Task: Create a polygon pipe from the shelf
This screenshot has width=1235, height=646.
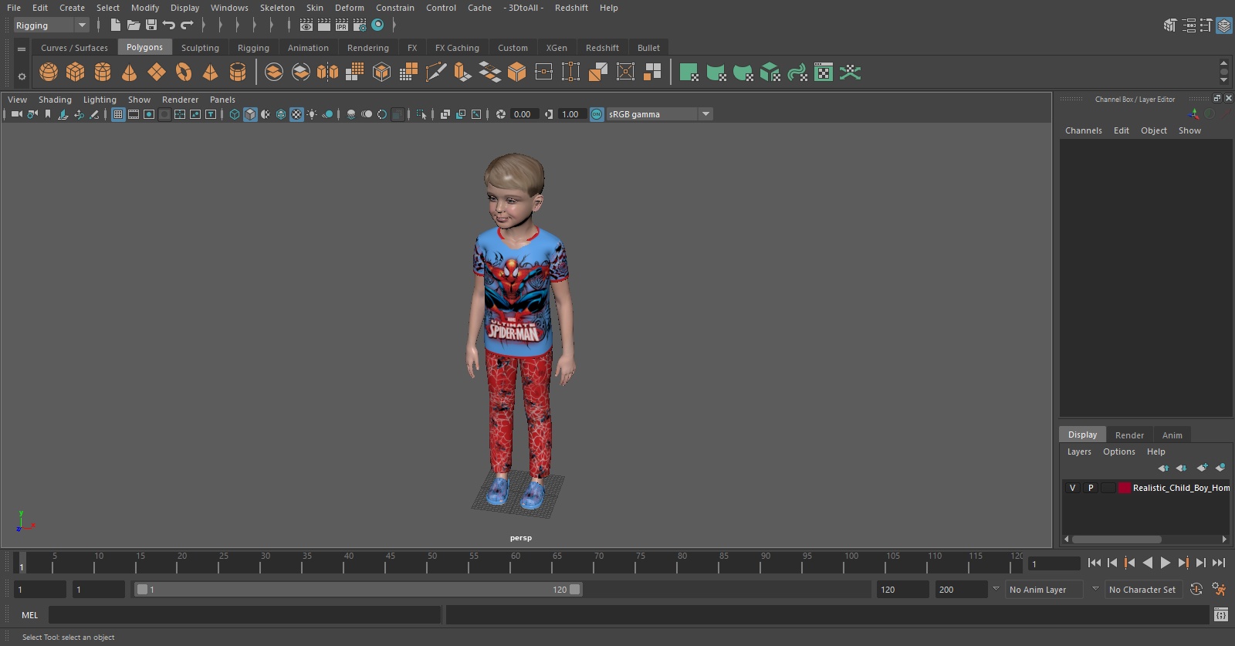Action: click(238, 73)
